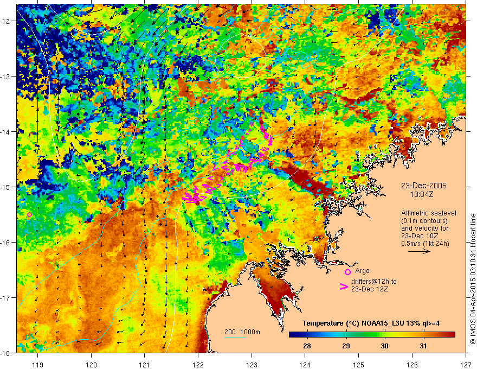Click the "23-Dec 12Z" legend text
The image size is (477, 369).
[370, 289]
